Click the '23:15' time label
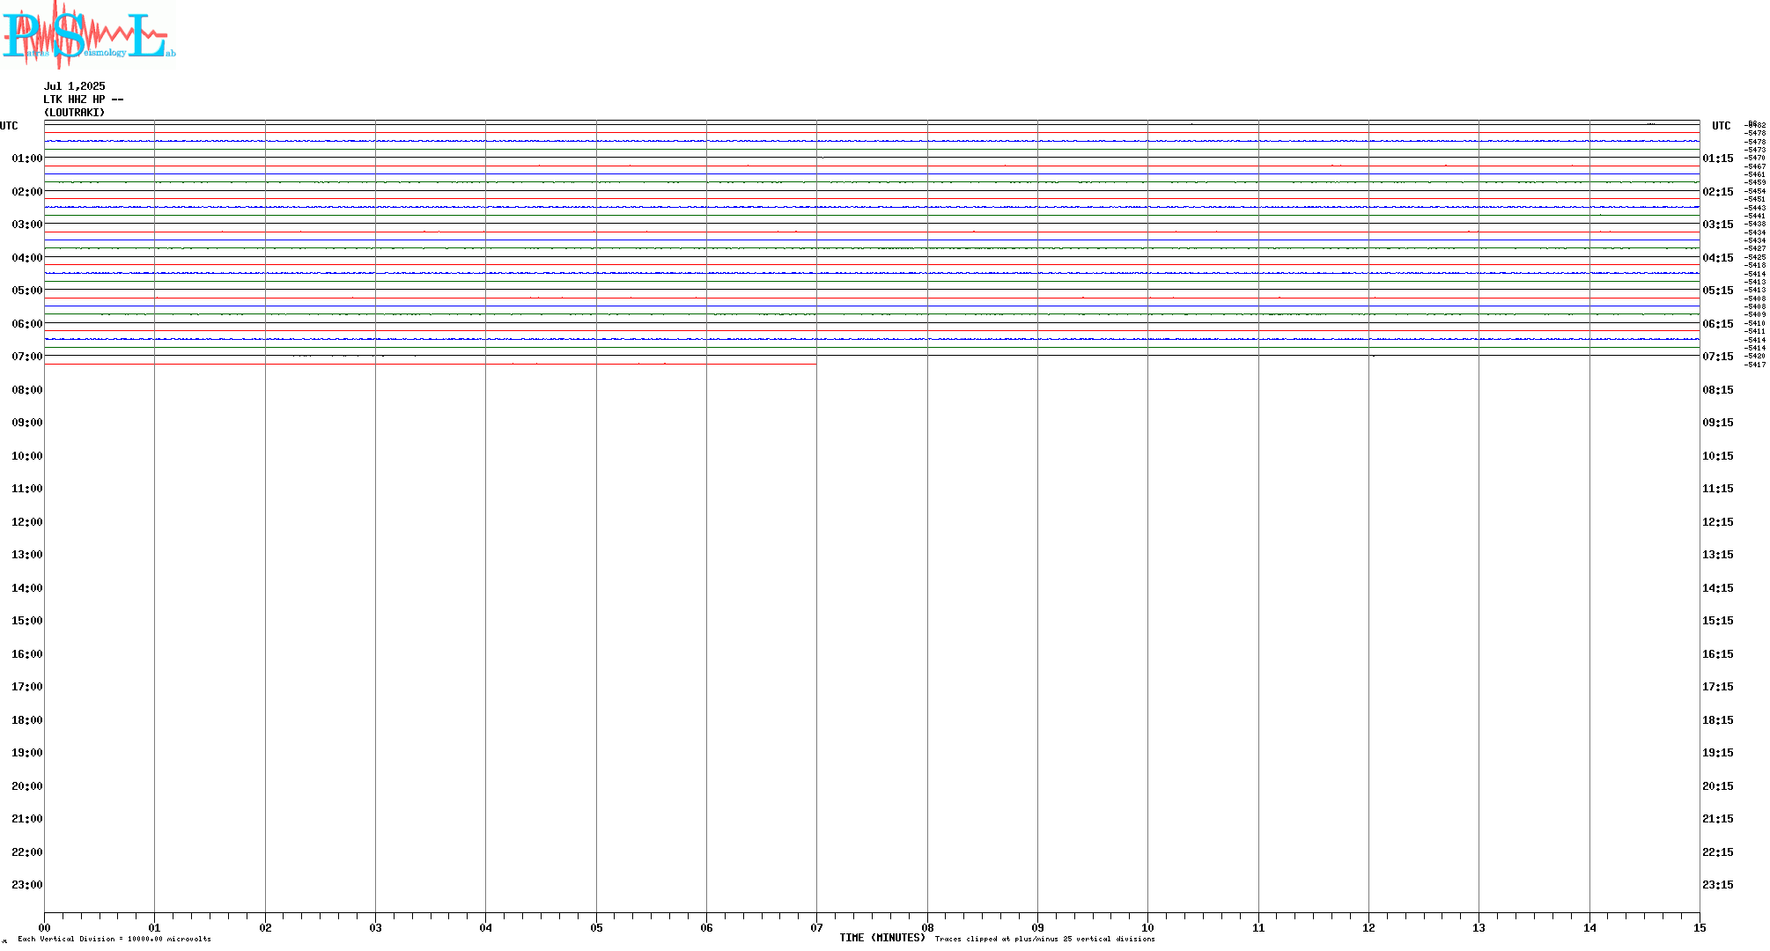1770x951 pixels. 1718,885
